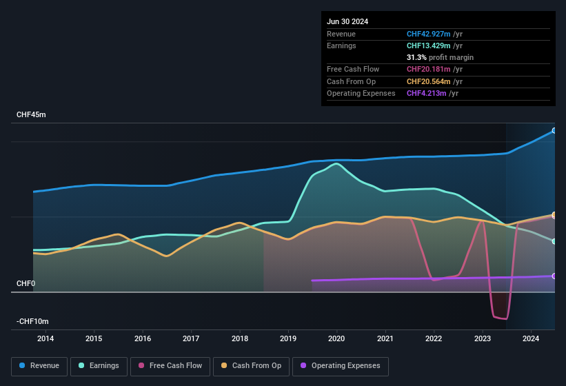The height and width of the screenshot is (386, 566).
Task: Toggle Cash From Op legend item
Action: pos(250,366)
